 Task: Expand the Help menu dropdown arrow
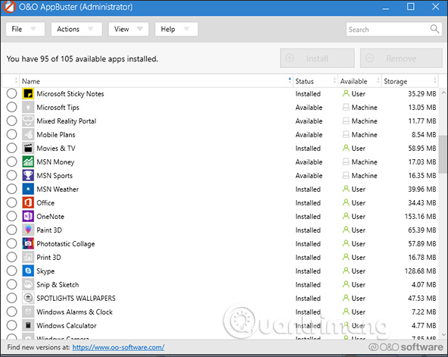186,29
